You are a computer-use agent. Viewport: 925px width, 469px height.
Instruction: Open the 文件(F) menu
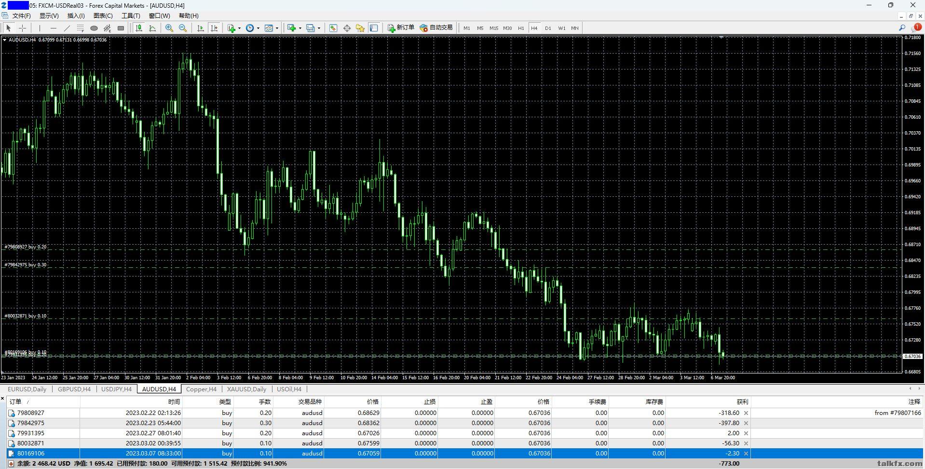(21, 16)
